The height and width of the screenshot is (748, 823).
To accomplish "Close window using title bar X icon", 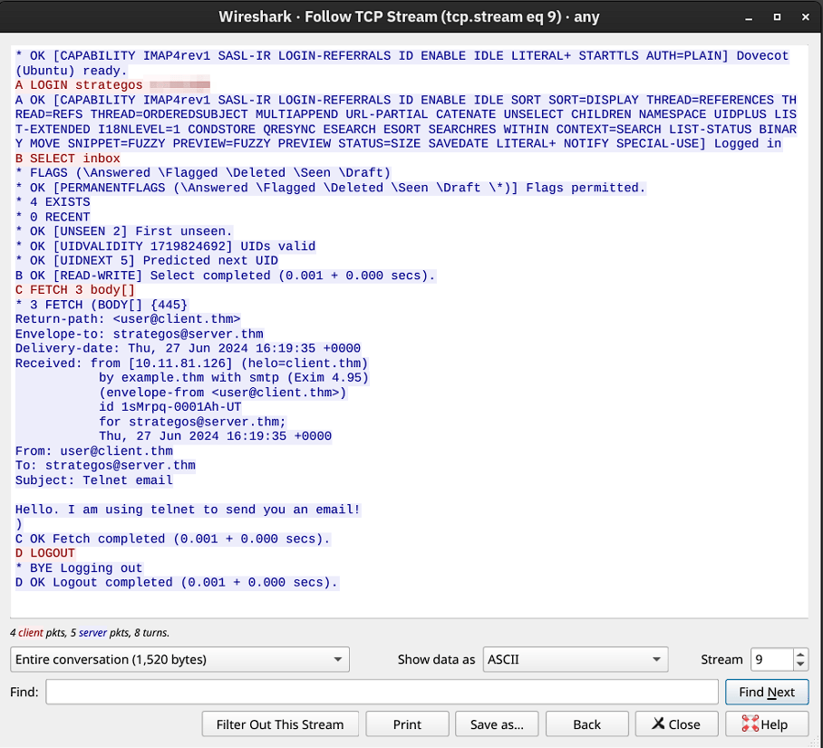I will pyautogui.click(x=806, y=17).
